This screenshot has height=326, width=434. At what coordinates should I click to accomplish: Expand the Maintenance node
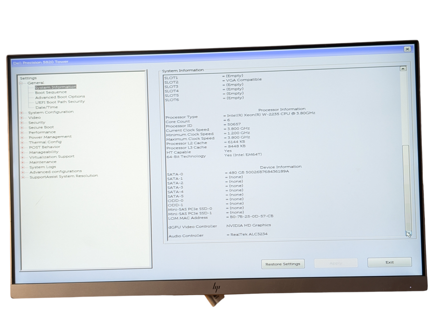tap(23, 163)
